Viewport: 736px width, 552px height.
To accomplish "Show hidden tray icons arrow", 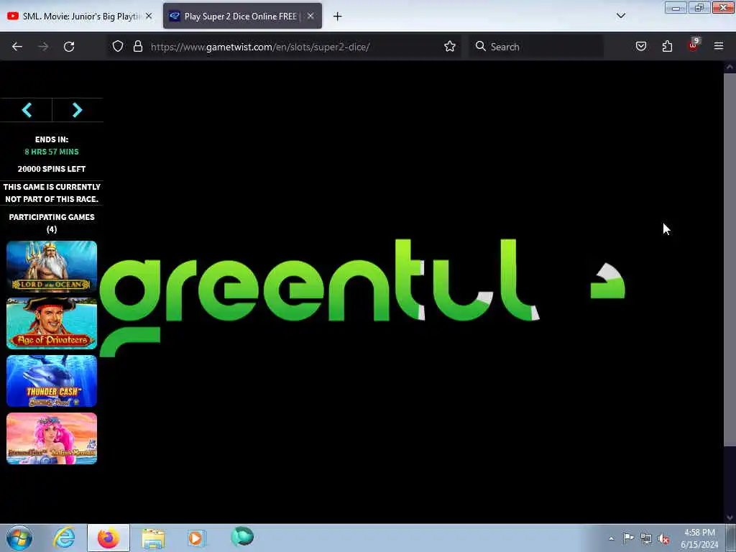I will 611,538.
